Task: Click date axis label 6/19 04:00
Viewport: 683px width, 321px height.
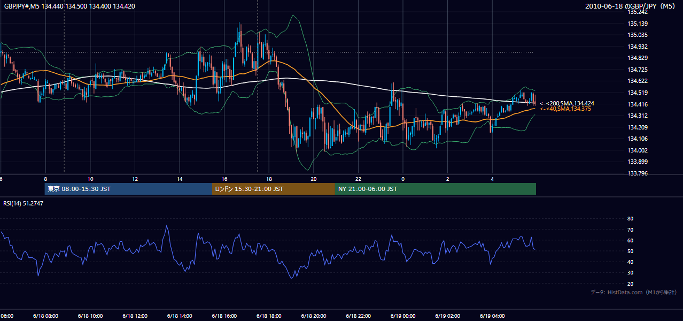Action: [492, 316]
